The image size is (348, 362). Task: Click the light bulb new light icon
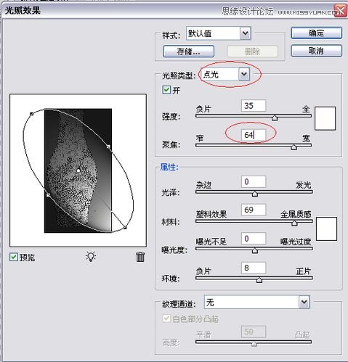[x=91, y=257]
